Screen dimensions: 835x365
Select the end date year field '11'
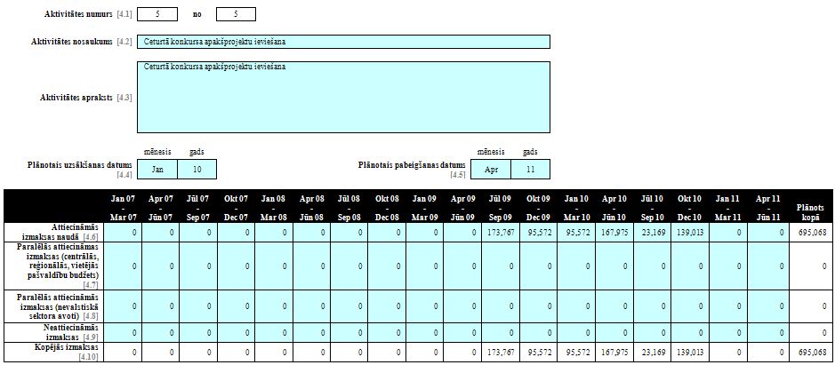click(x=530, y=169)
